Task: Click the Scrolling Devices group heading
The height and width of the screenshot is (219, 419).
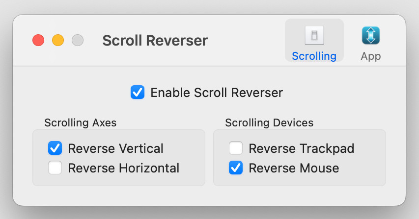Action: [x=269, y=123]
